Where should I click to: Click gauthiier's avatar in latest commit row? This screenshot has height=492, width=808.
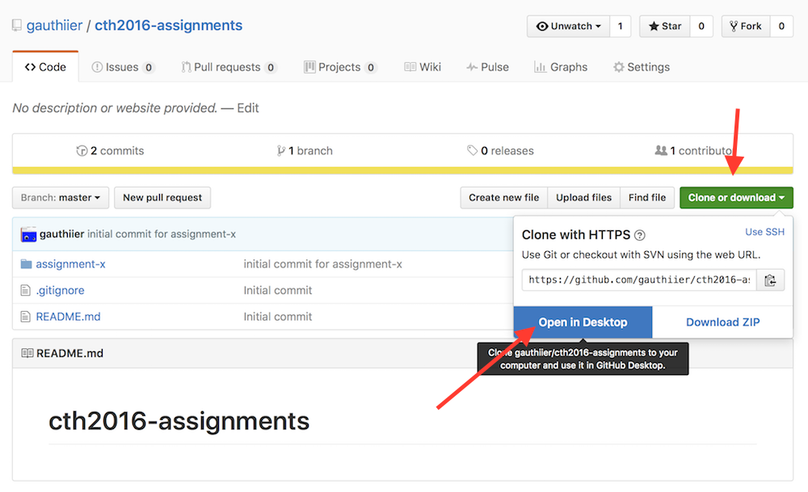click(x=29, y=234)
